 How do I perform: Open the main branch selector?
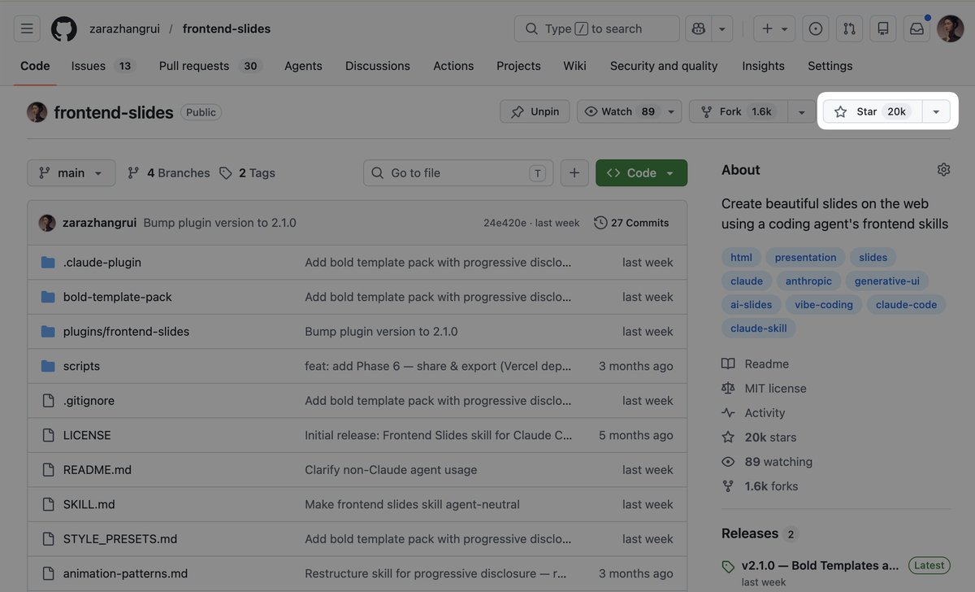71,172
